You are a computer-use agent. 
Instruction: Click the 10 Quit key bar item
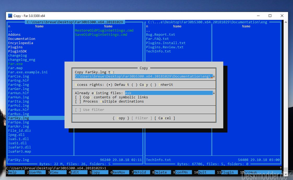[x=204, y=172]
